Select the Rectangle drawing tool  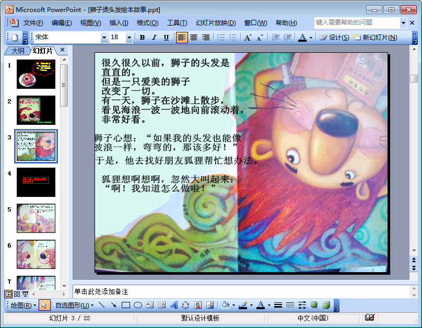pos(126,305)
